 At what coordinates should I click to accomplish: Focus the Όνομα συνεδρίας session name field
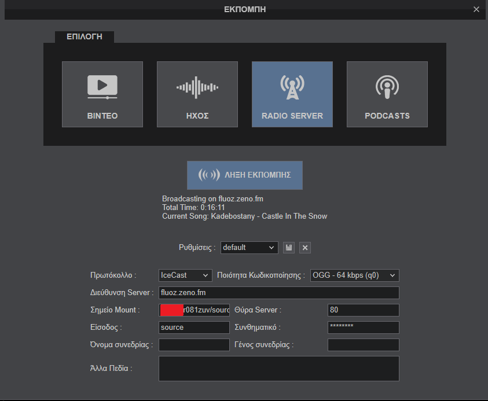click(194, 345)
